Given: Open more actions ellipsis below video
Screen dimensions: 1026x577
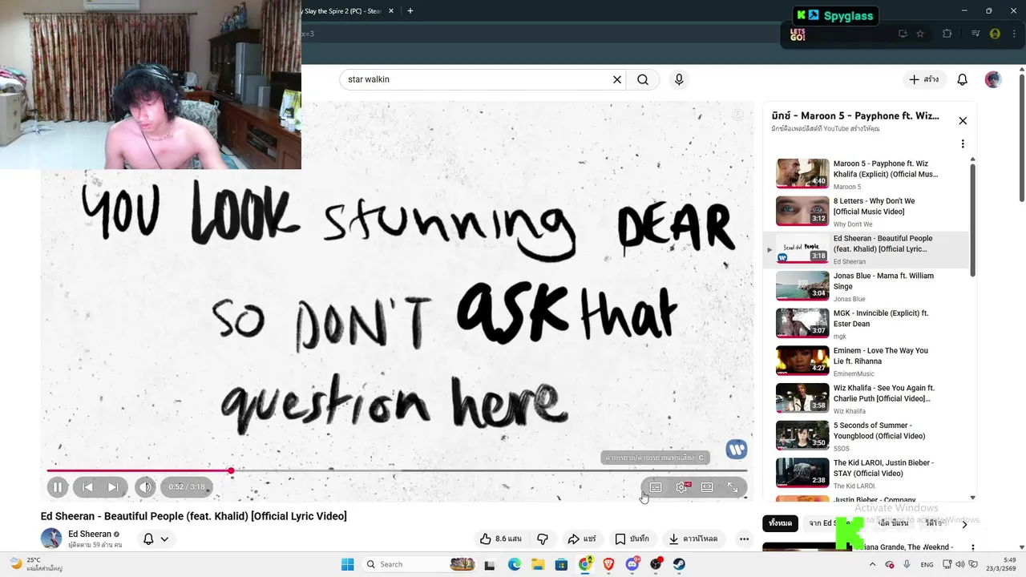Looking at the screenshot, I should click(744, 539).
